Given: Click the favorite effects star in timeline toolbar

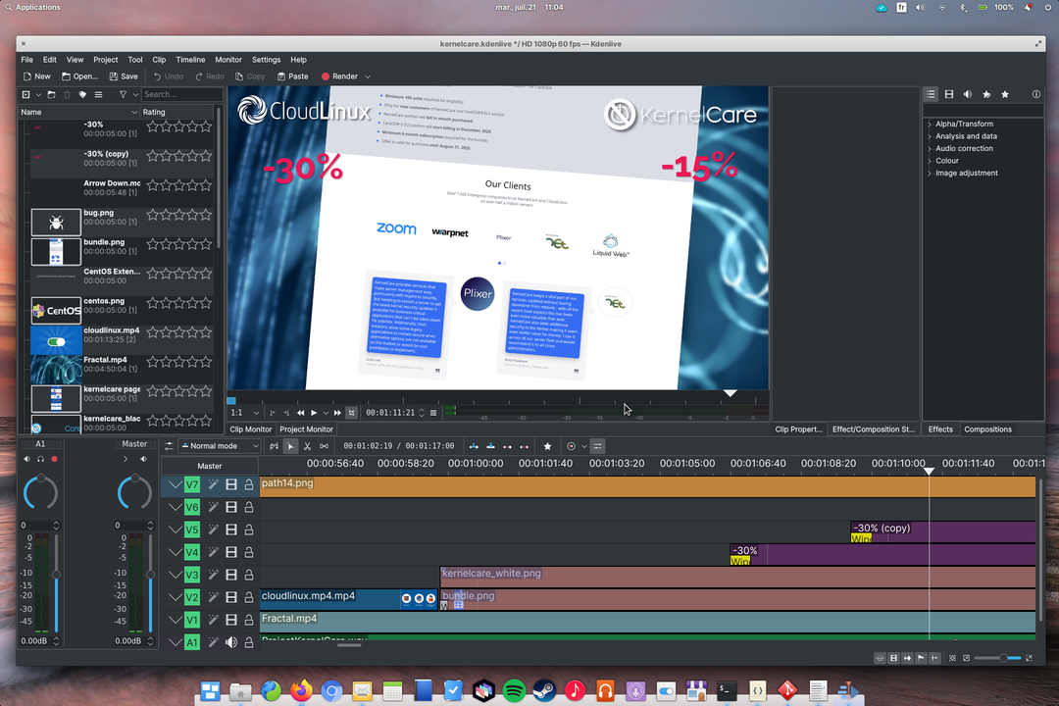Looking at the screenshot, I should point(548,446).
